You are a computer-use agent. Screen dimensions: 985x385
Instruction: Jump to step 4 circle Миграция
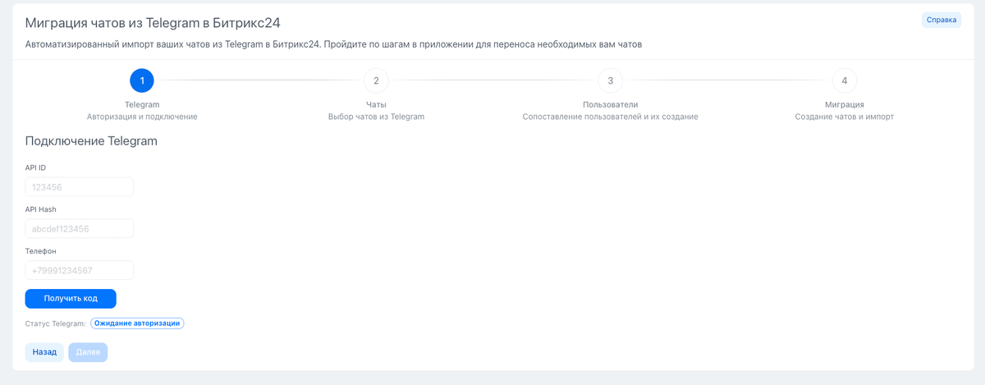pyautogui.click(x=844, y=80)
